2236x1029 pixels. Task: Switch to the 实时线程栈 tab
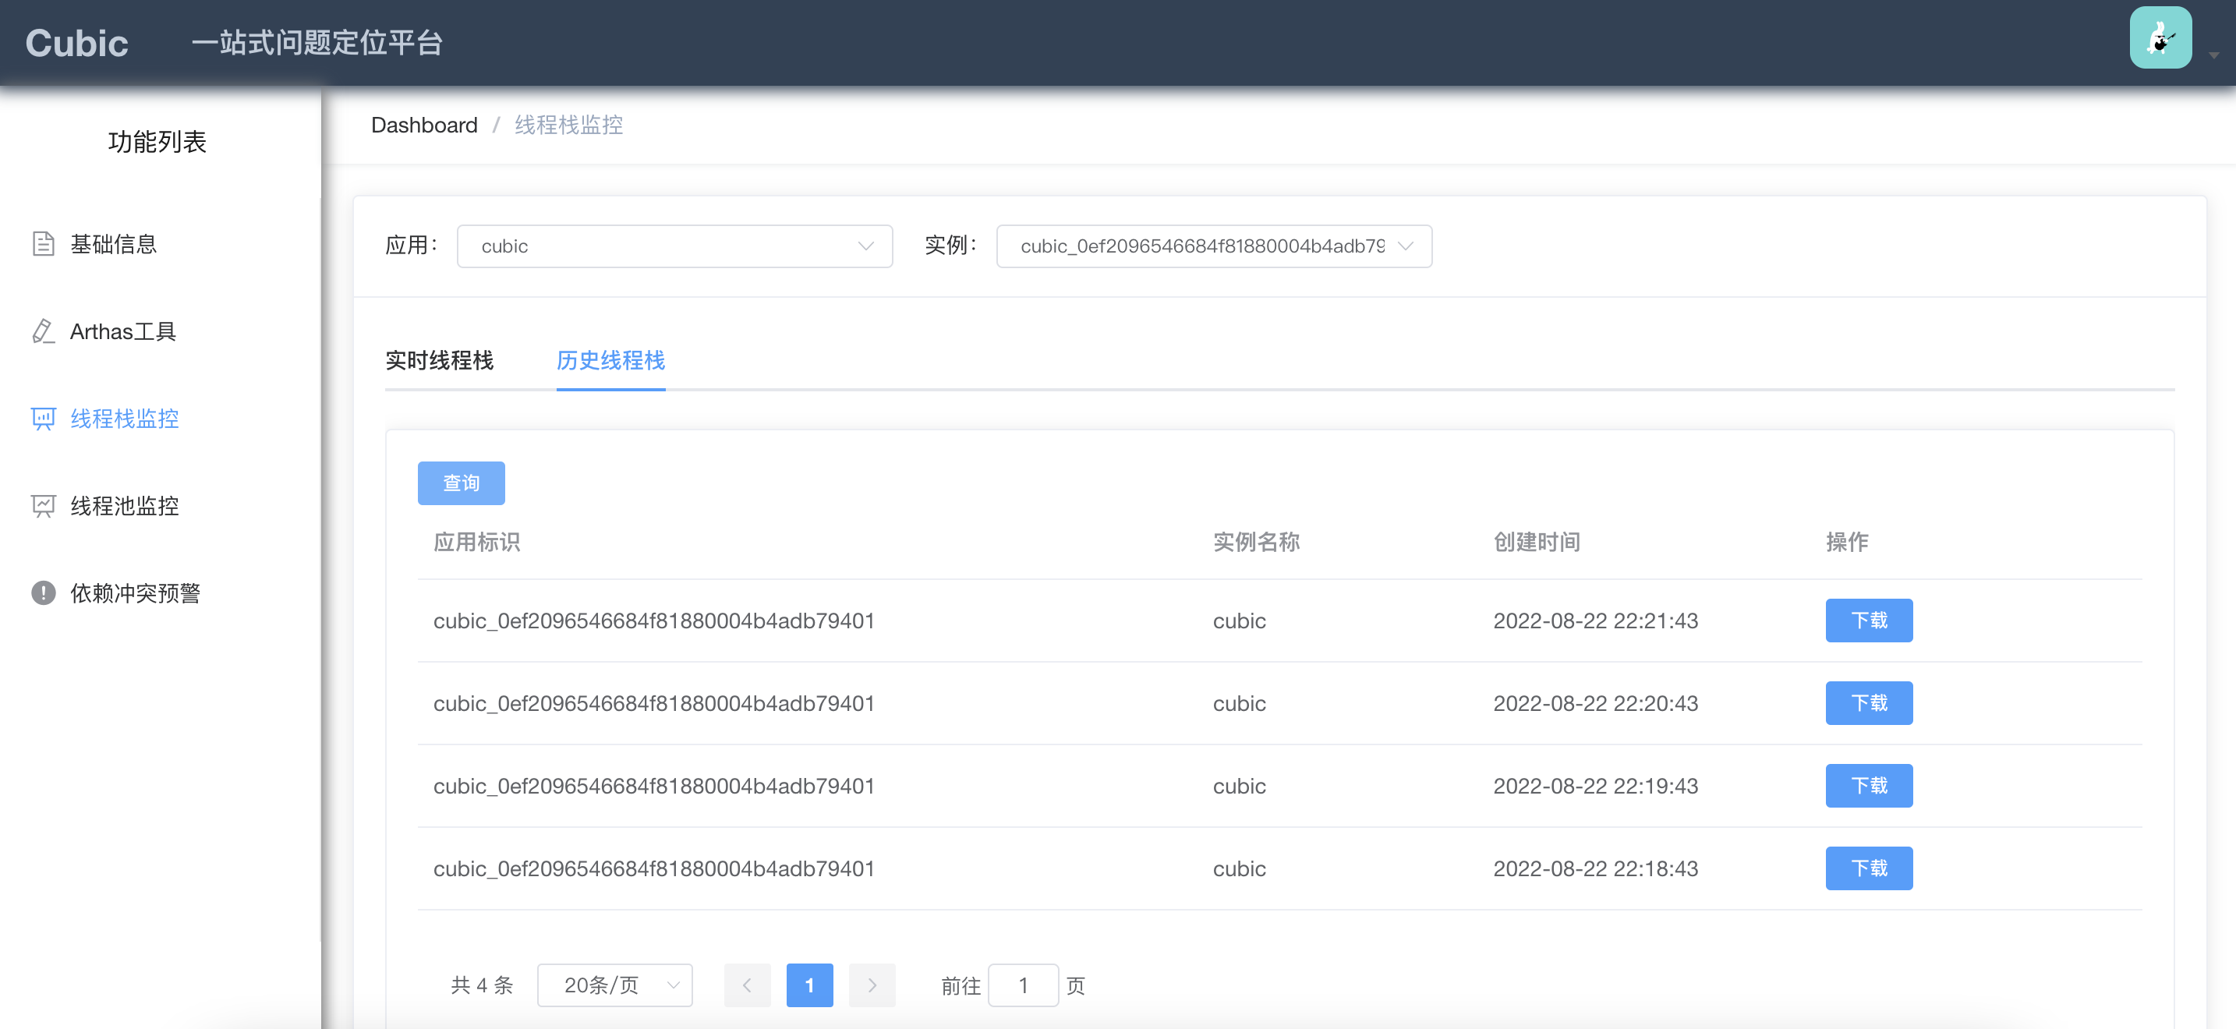coord(439,361)
